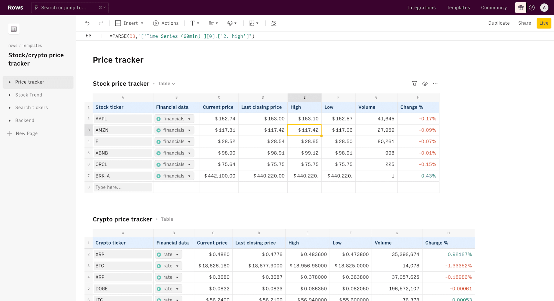
Task: Click the redo arrow icon
Action: coord(101,23)
